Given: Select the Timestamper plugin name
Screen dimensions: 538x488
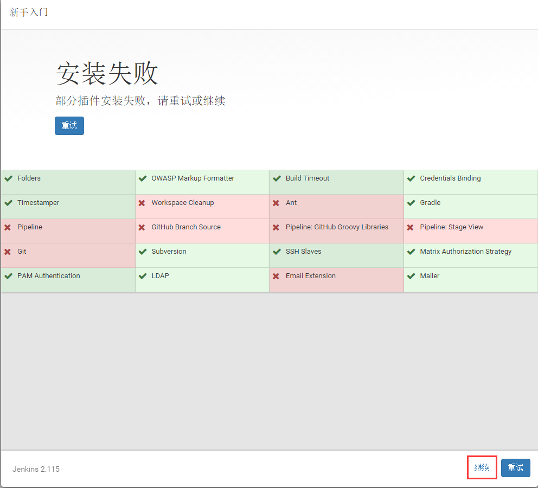Looking at the screenshot, I should pos(38,203).
